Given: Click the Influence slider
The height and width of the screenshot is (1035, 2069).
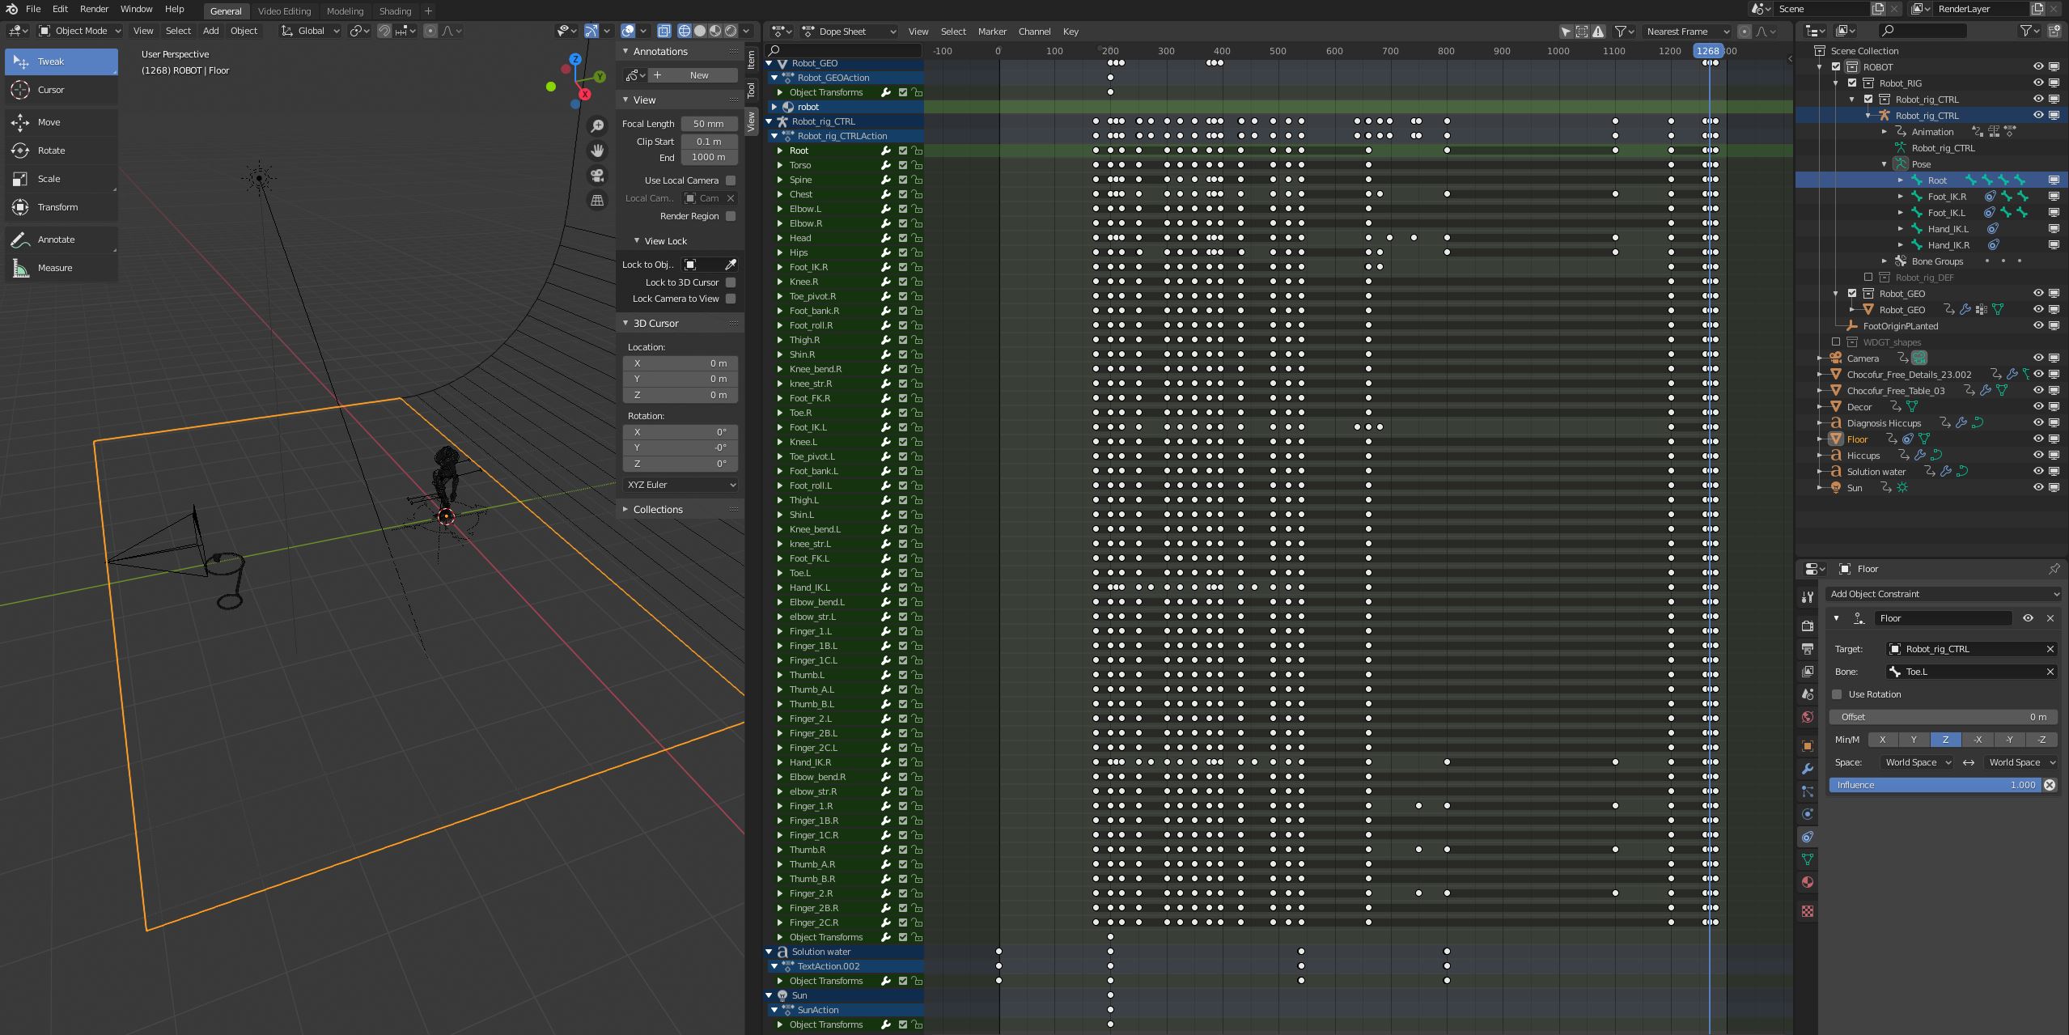Looking at the screenshot, I should tap(1934, 785).
